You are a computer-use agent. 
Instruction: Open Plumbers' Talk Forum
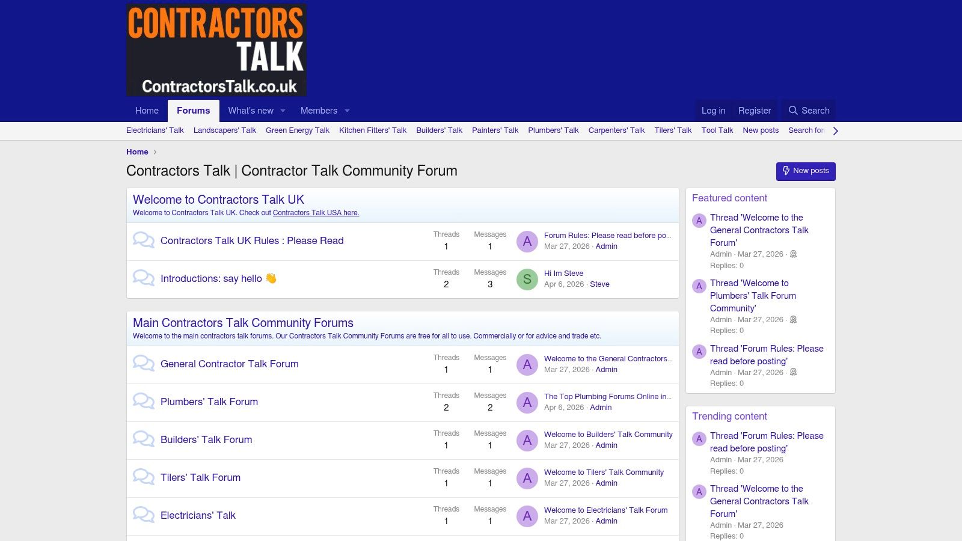point(209,402)
